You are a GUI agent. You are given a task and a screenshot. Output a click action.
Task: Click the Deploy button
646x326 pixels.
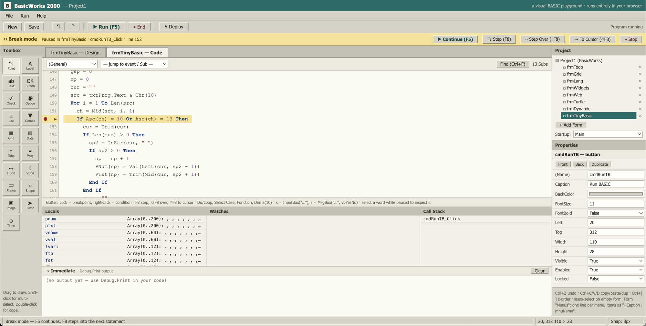coord(174,26)
